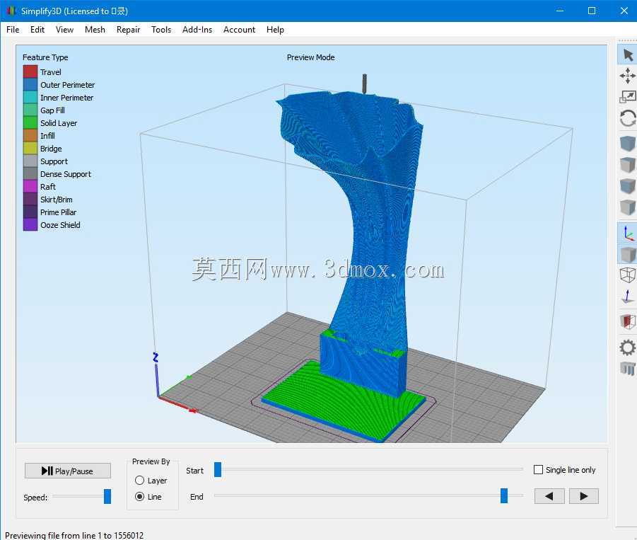Open the File menu
This screenshot has width=637, height=540.
pyautogui.click(x=13, y=30)
